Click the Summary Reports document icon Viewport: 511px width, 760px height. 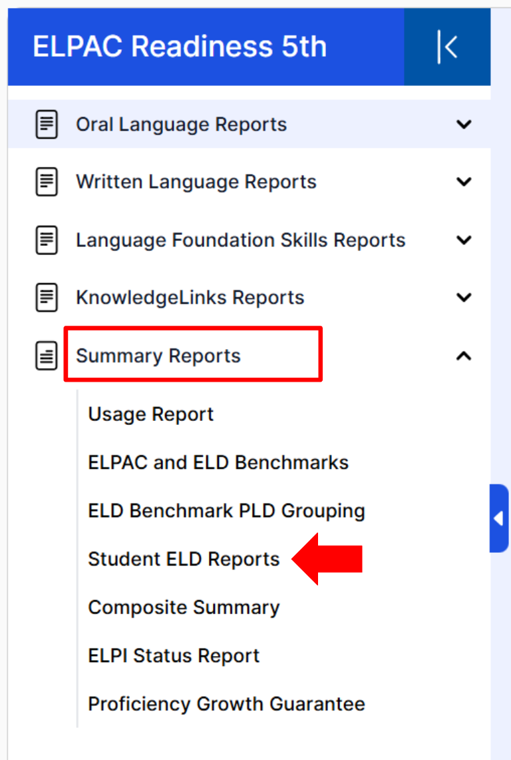[47, 356]
